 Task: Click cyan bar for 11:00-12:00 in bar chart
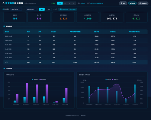coord(44,100)
